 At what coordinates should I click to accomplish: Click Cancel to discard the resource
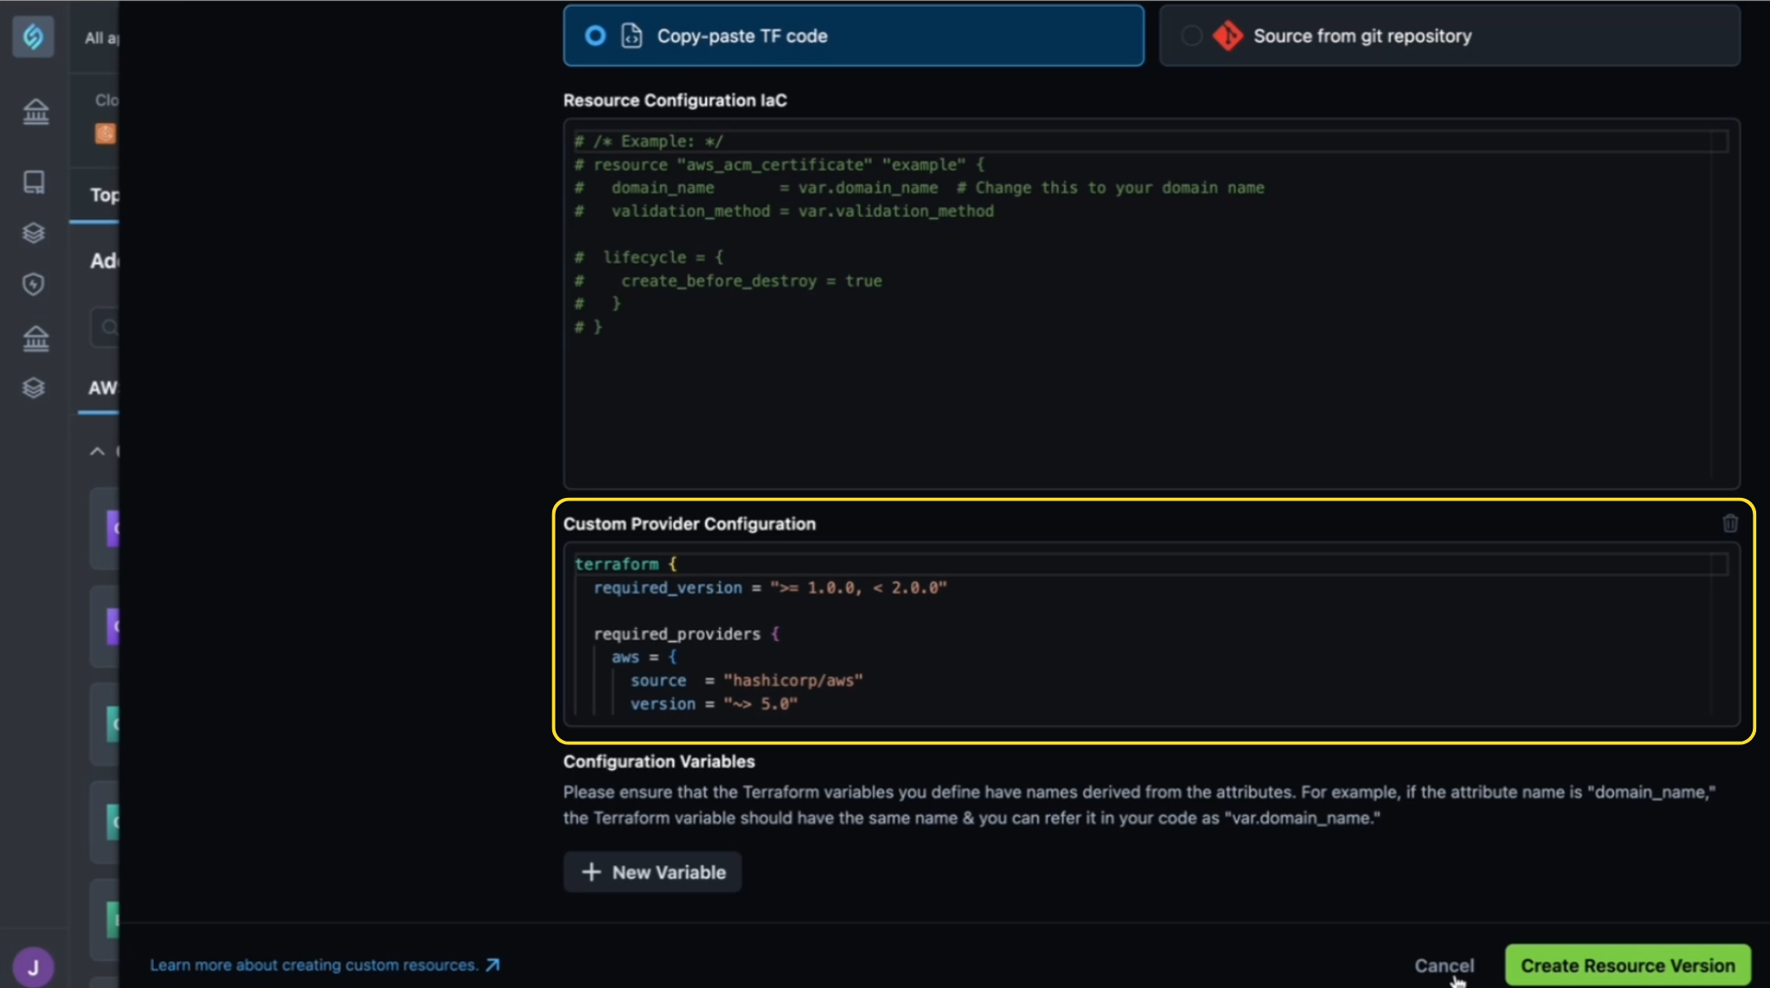(1444, 966)
